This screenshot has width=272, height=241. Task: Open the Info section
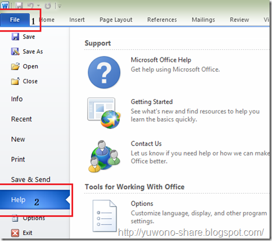coord(17,99)
